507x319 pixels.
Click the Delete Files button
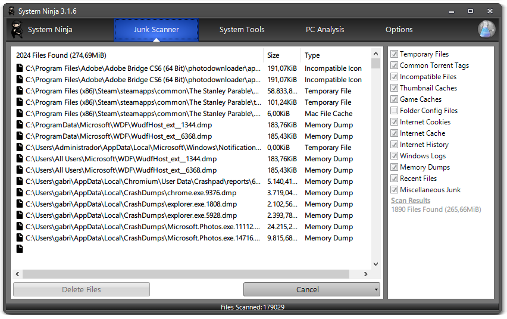click(x=82, y=290)
